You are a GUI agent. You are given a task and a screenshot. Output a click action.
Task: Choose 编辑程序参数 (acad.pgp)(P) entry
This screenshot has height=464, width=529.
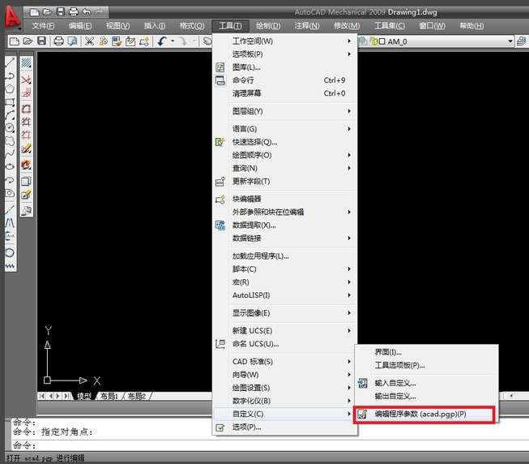(424, 415)
